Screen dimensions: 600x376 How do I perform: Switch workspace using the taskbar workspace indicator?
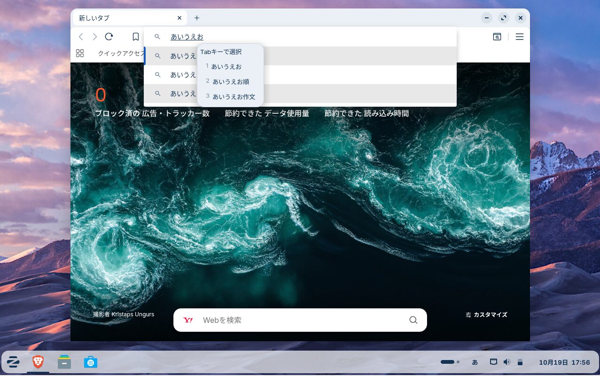point(450,362)
